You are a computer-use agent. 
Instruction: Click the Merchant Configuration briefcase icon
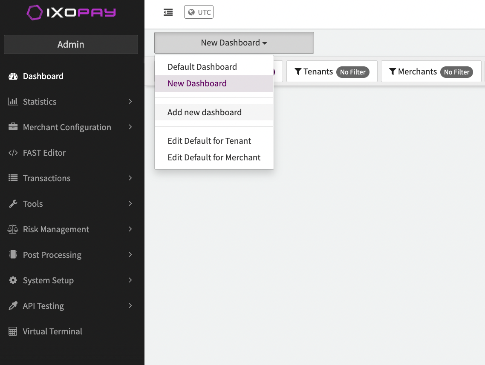coord(13,128)
